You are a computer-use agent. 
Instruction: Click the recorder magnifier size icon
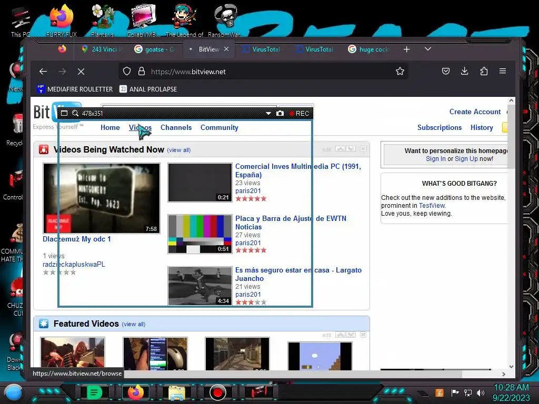click(75, 113)
